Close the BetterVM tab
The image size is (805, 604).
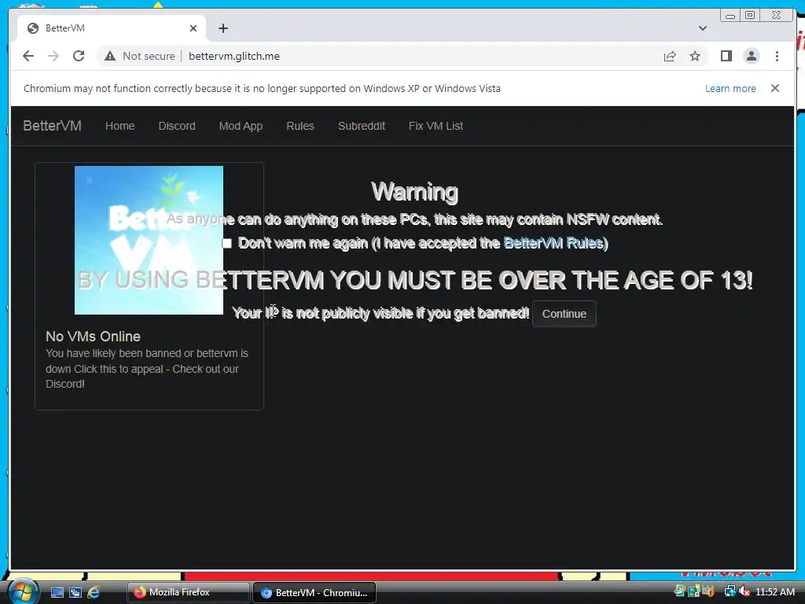pos(193,28)
